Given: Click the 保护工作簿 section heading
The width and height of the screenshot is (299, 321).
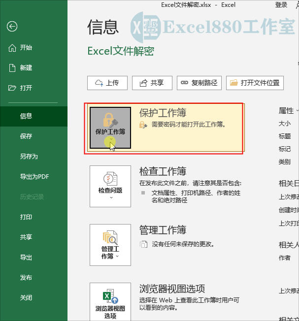Looking at the screenshot, I should click(163, 113).
